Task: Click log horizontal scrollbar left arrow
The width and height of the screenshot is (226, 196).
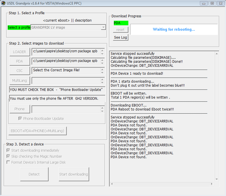Action: (112, 184)
